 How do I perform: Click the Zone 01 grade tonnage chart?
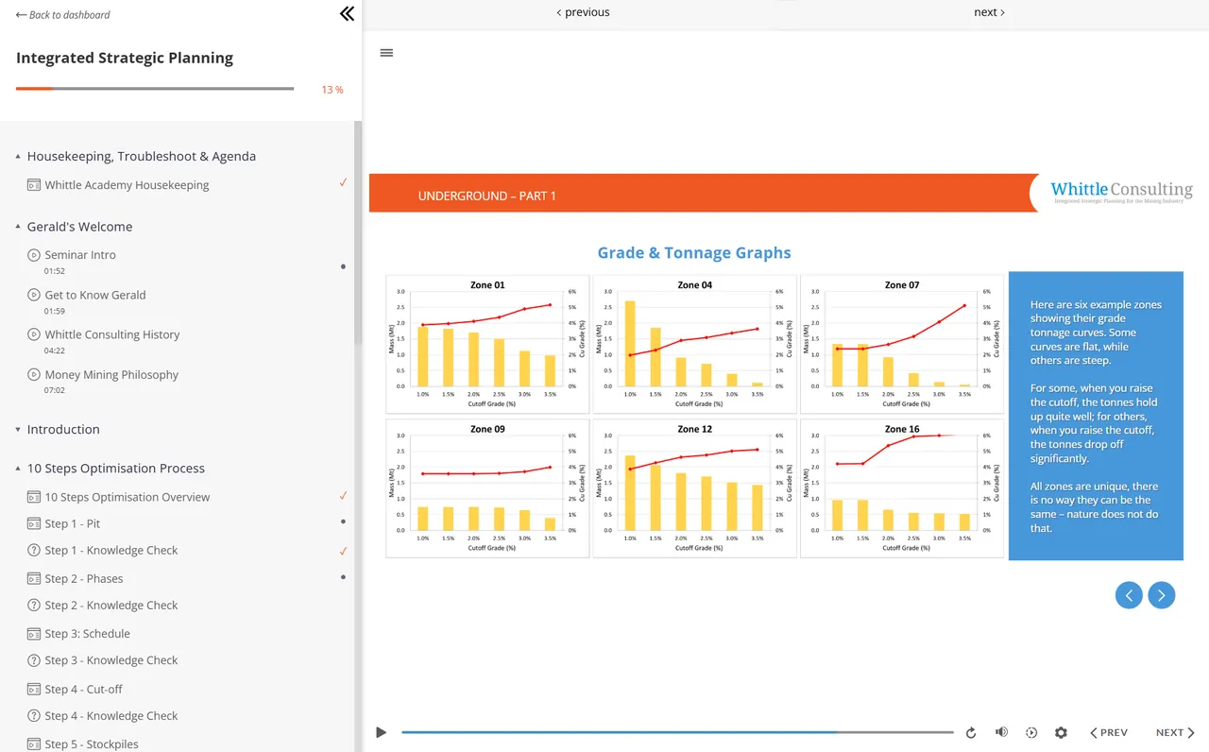[487, 344]
